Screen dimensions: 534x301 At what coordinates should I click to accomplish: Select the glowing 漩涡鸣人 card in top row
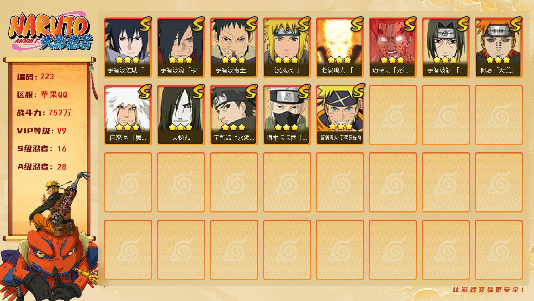coord(340,48)
